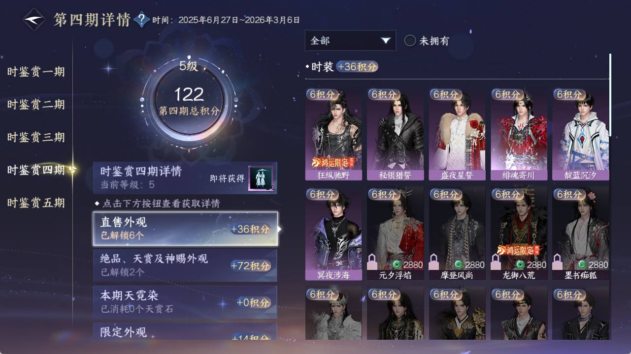Switch to 时鉴赏一期 tab
Viewport: 631px width, 354px height.
[36, 72]
